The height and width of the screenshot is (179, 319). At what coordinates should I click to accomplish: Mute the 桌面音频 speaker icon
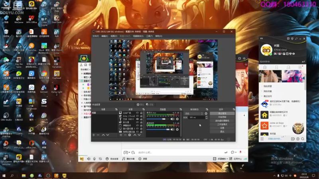pos(172,129)
